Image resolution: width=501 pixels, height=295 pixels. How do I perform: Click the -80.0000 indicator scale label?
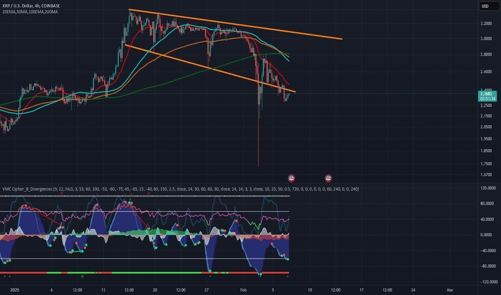pos(488,266)
